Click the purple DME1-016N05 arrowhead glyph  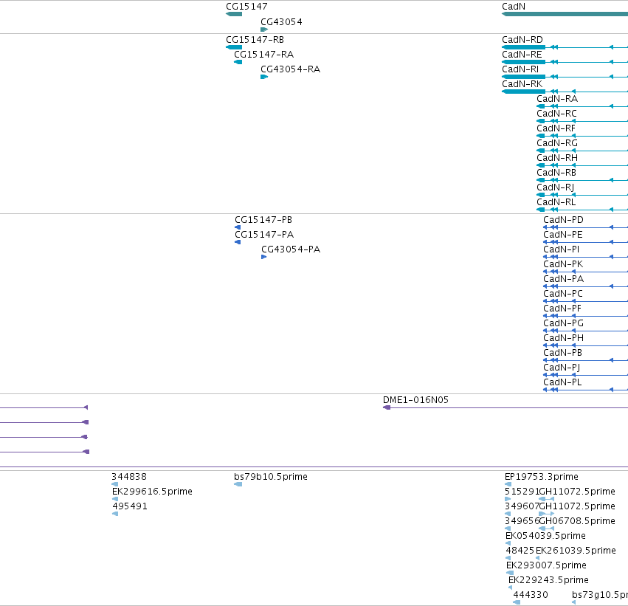pos(387,407)
